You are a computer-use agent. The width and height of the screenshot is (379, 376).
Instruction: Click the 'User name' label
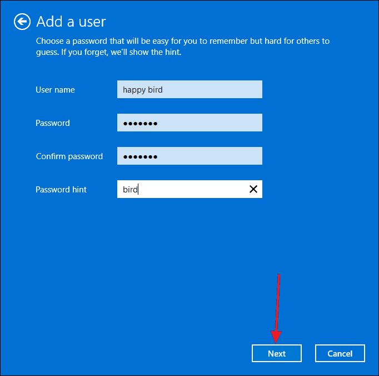55,90
